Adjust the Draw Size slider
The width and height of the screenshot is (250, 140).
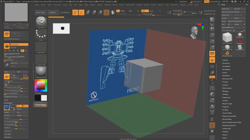coord(185,14)
